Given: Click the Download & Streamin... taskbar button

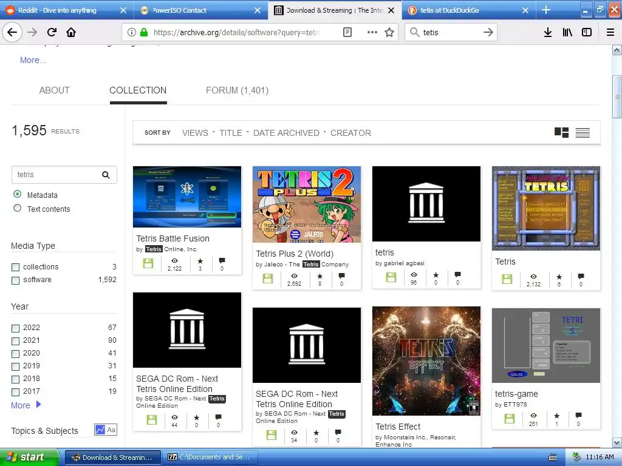Looking at the screenshot, I should click(x=112, y=458).
